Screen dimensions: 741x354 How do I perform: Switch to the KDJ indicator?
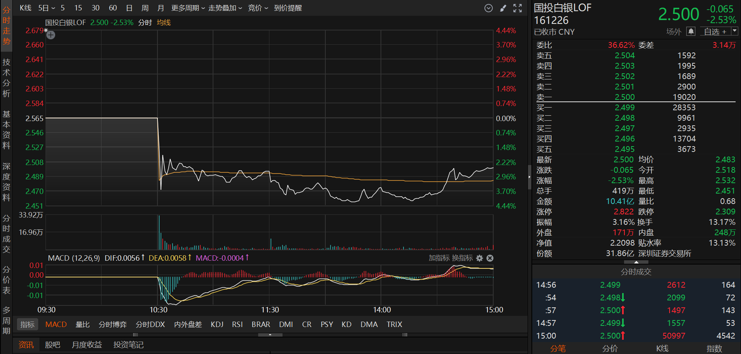point(217,324)
